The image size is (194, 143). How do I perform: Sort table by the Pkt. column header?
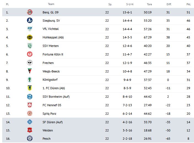[188, 4]
